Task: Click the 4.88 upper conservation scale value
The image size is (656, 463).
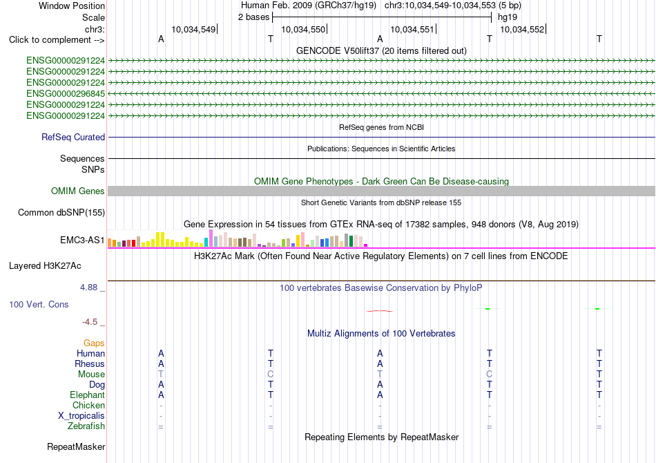Action: 88,287
